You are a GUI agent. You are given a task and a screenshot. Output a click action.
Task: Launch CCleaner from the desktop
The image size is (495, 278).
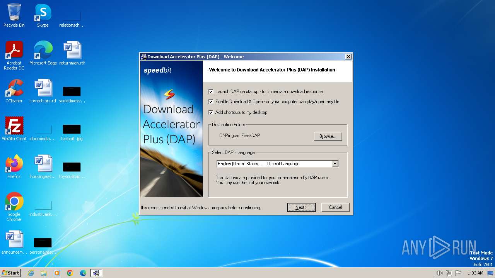[14, 91]
